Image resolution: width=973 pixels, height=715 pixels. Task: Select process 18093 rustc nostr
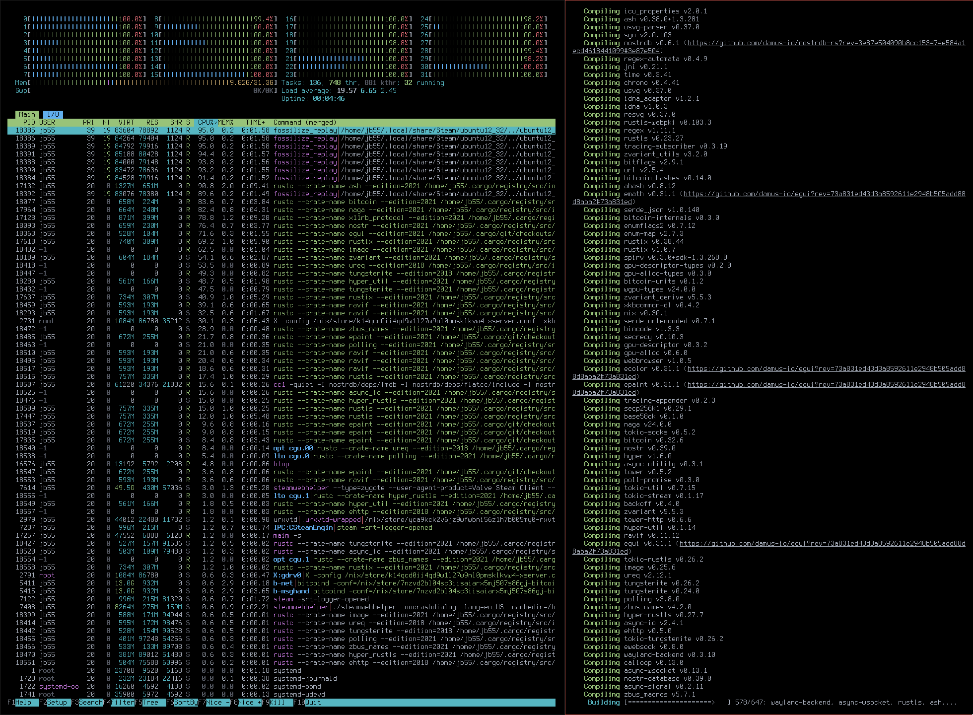281,225
